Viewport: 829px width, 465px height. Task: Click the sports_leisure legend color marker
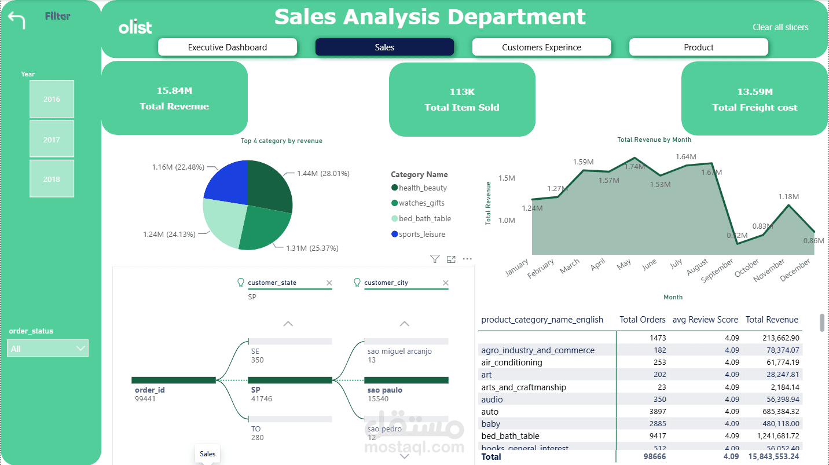click(395, 234)
